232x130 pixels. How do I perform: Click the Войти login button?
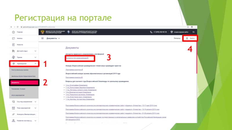(x=190, y=38)
